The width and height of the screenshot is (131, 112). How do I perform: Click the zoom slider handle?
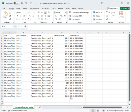(115, 110)
